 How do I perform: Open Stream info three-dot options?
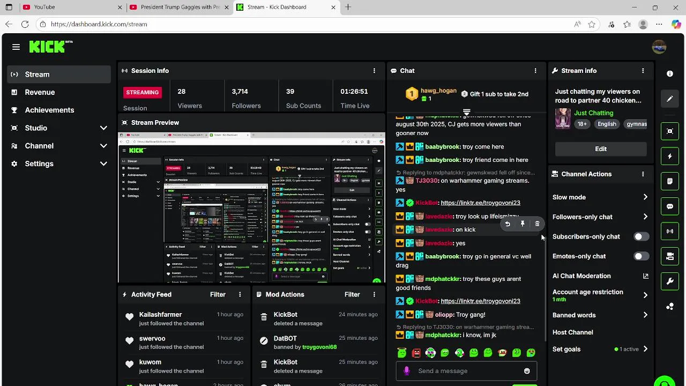pyautogui.click(x=643, y=71)
